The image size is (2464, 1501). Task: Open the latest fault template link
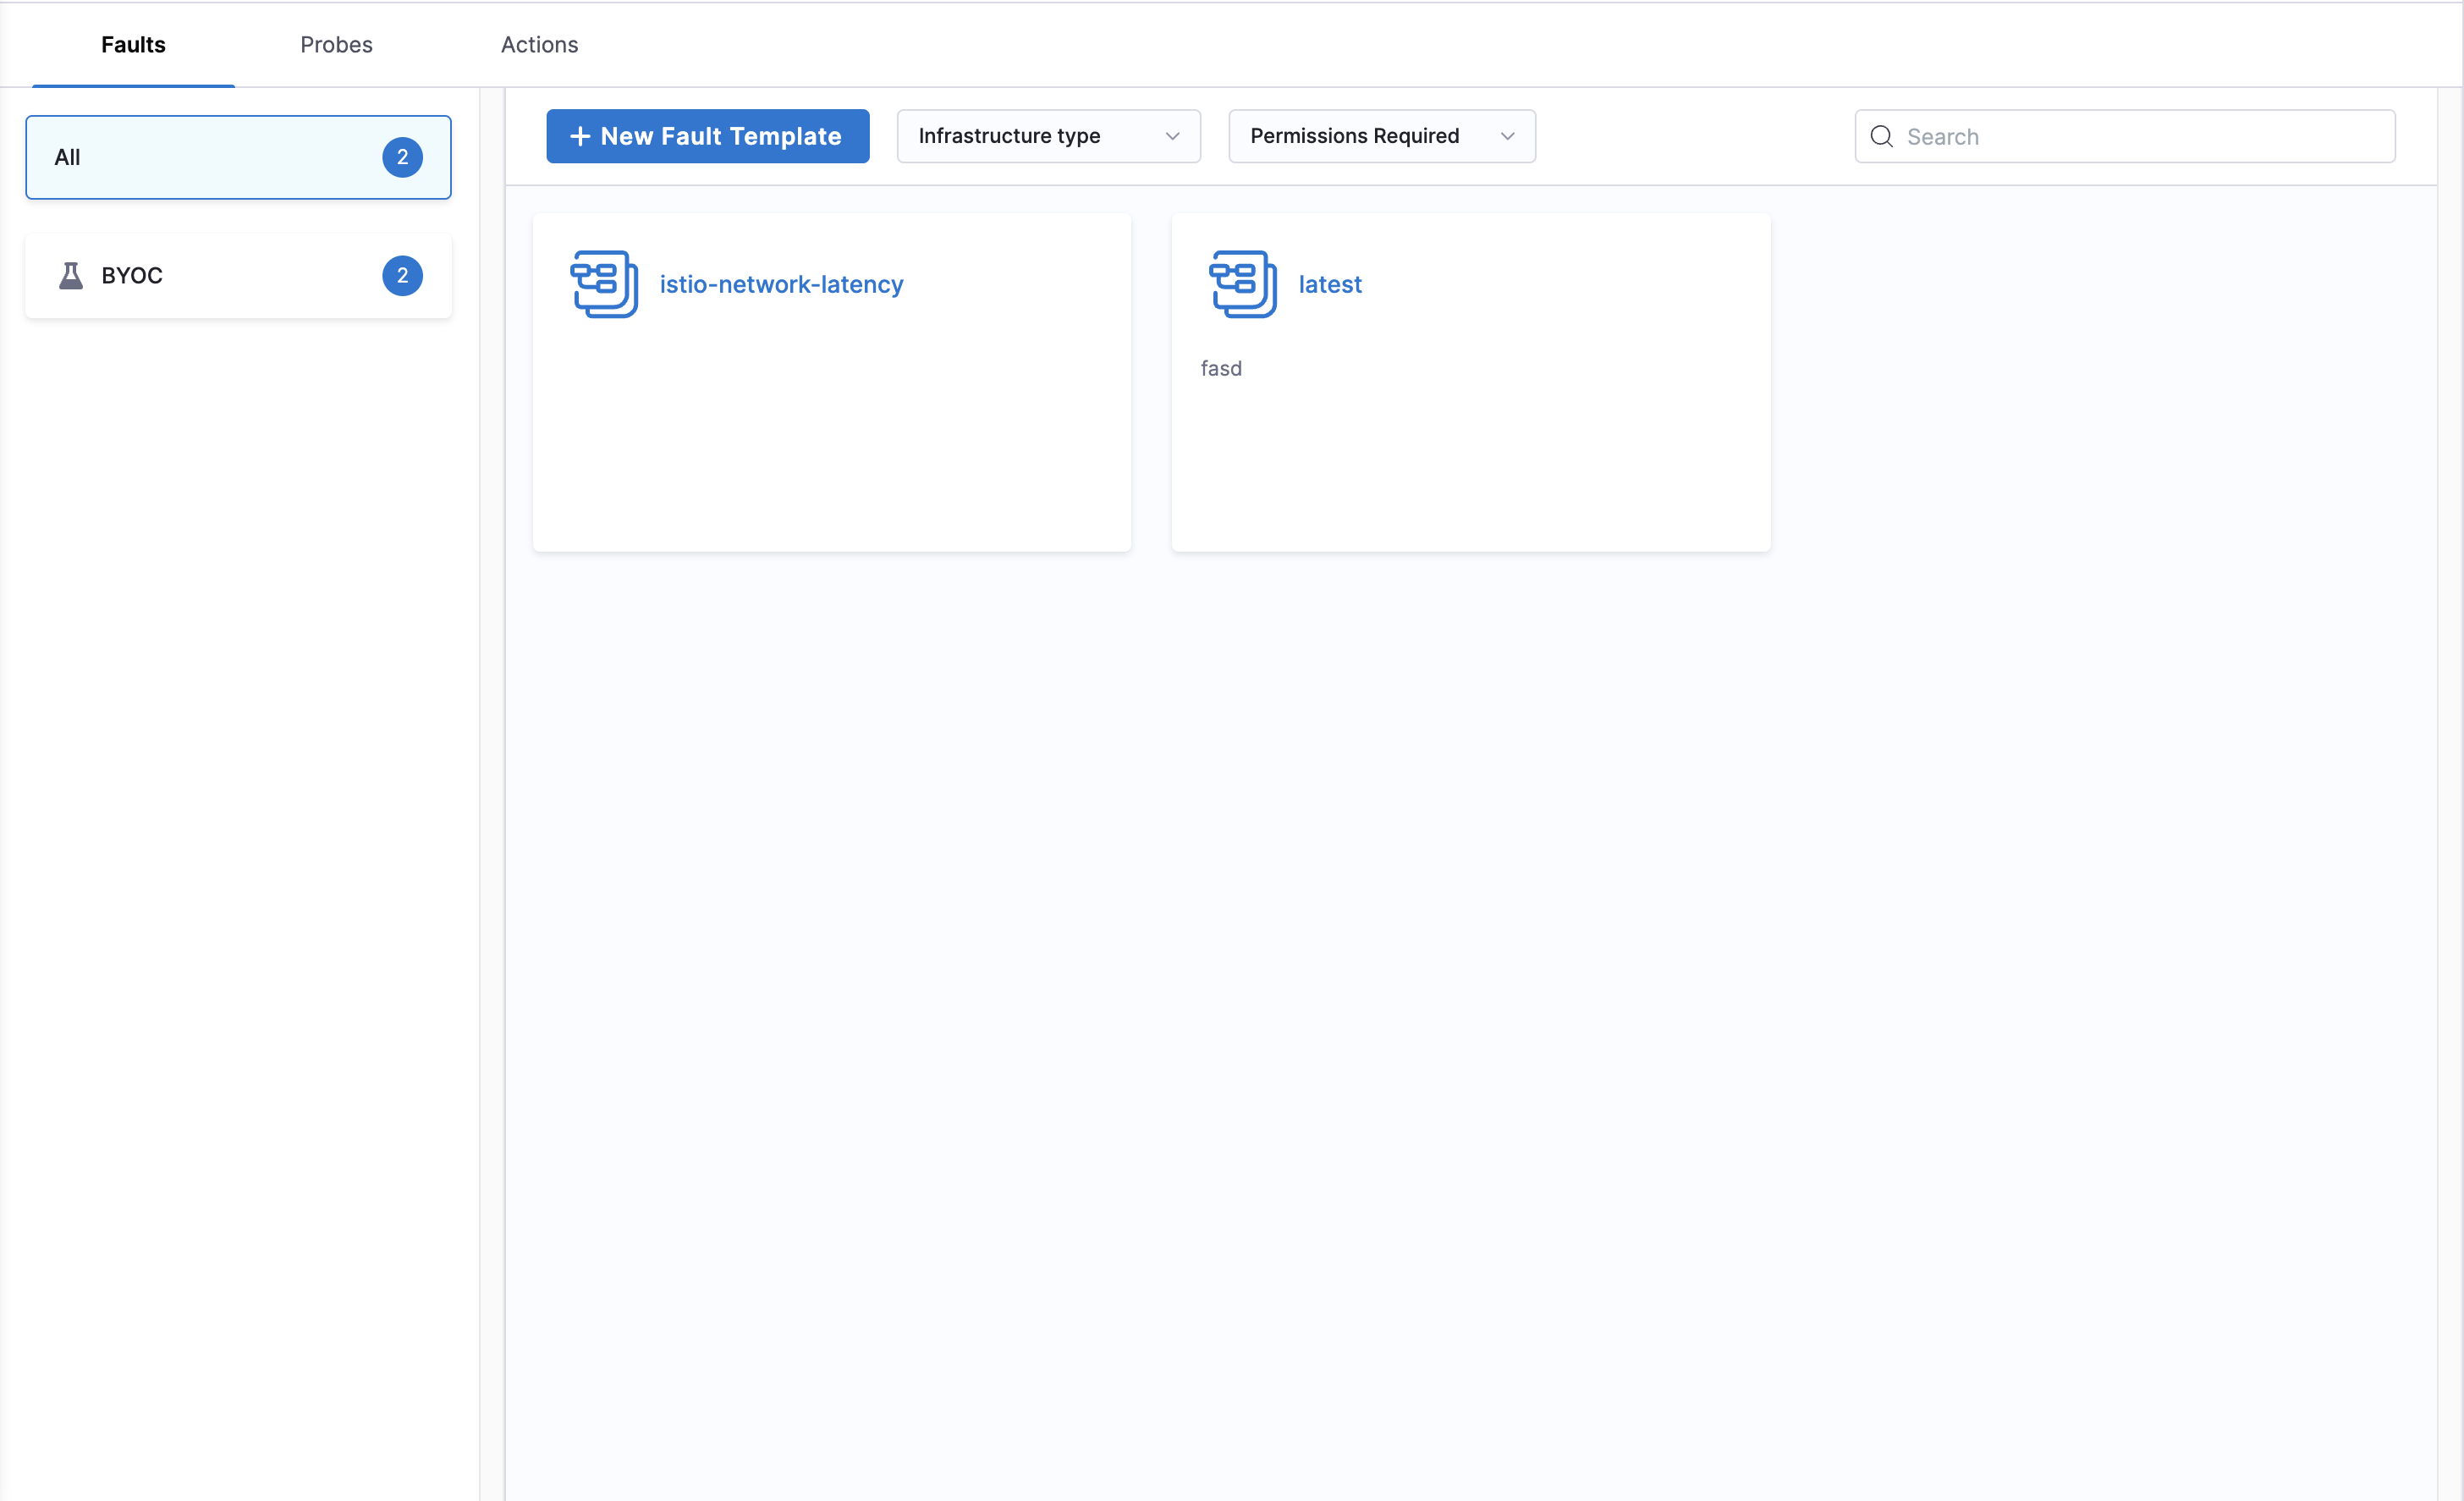coord(1329,285)
